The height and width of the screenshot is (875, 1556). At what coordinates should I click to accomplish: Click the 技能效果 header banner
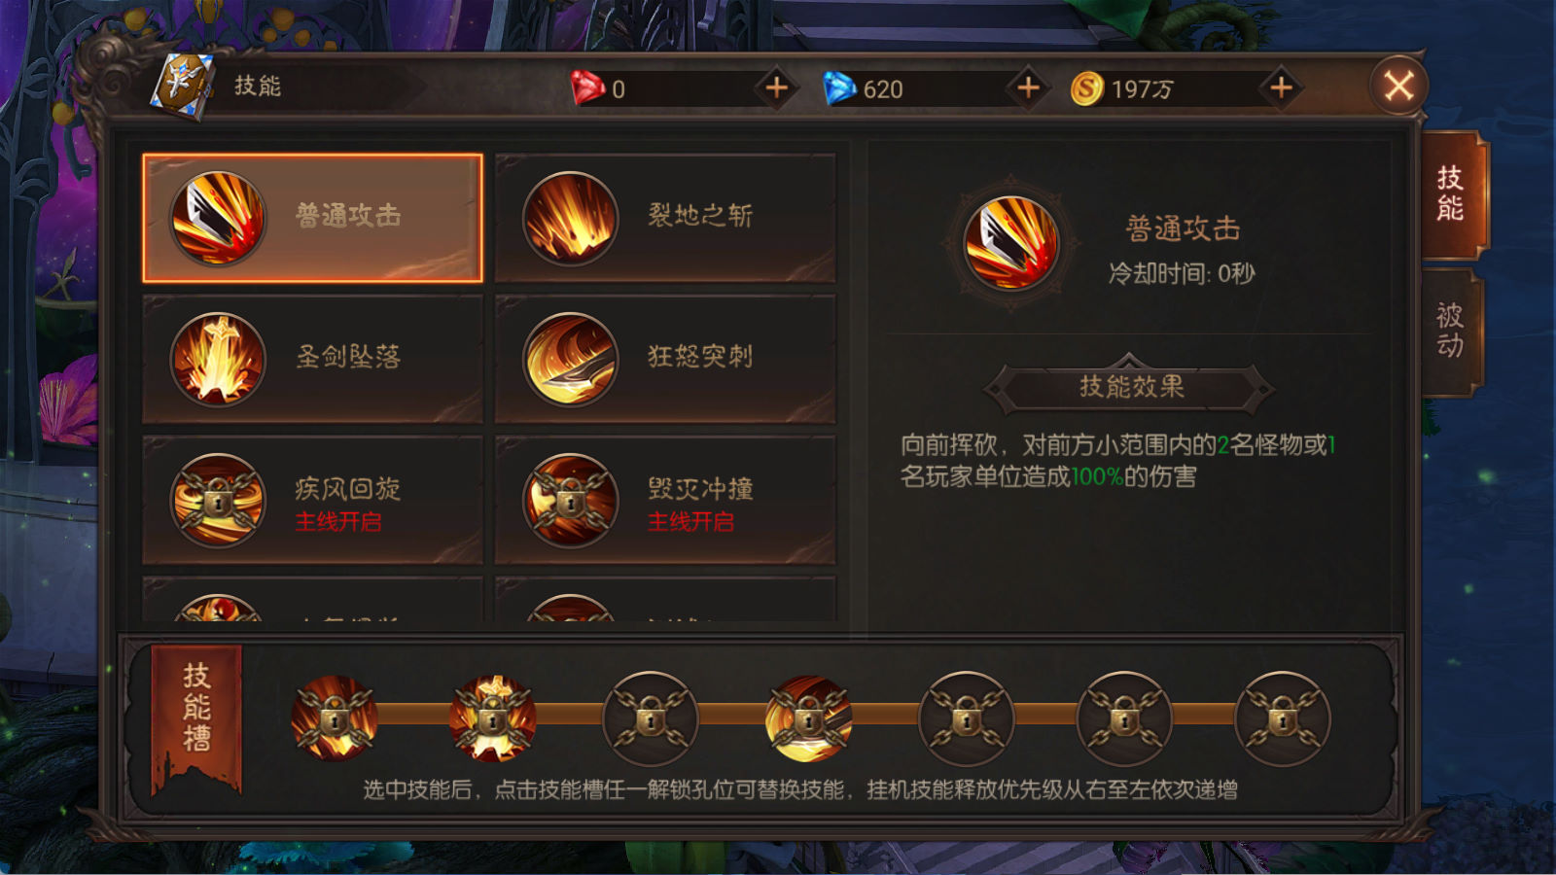coord(1129,387)
